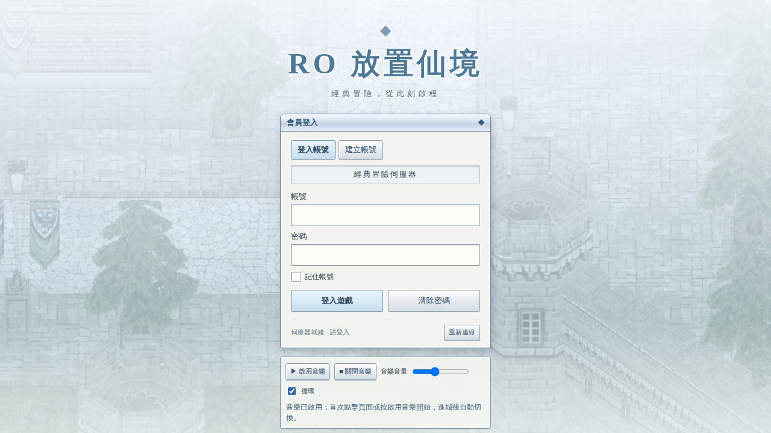The width and height of the screenshot is (771, 433).
Task: Switch to the 建立帳號 tab
Action: (361, 150)
